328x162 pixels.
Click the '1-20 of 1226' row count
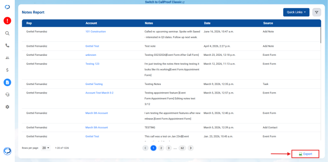tap(62, 148)
